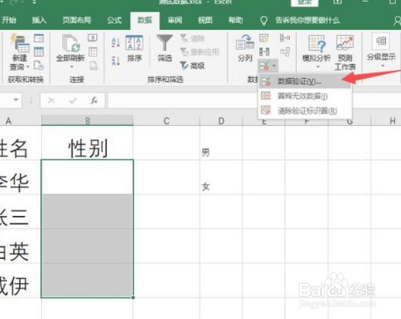Select the cell containing 男
Viewport: 401px width, 319px height.
[x=222, y=142]
